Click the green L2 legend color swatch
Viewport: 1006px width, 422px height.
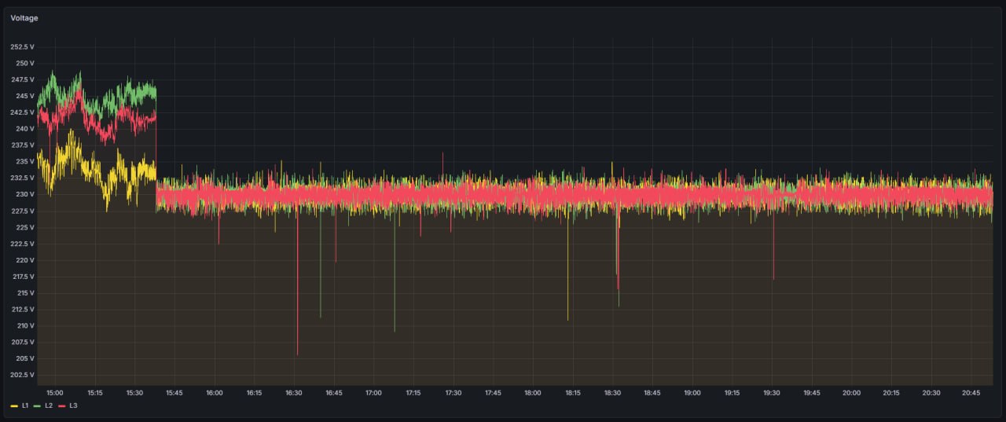(x=38, y=405)
